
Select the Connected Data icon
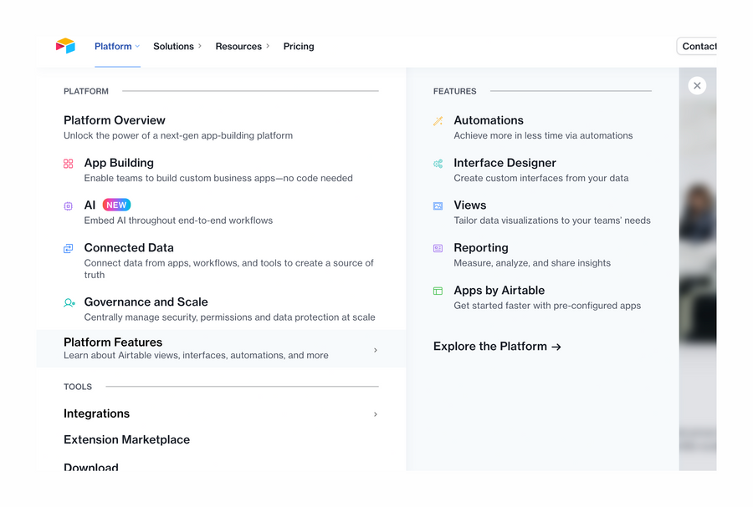(69, 248)
